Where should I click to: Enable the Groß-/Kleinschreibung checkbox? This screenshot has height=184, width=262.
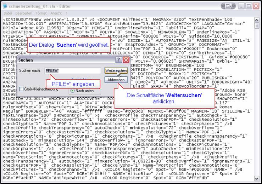coord(22,89)
